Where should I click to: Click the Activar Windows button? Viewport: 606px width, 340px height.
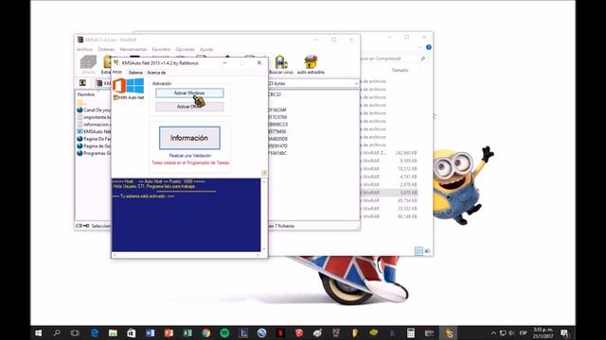[189, 93]
